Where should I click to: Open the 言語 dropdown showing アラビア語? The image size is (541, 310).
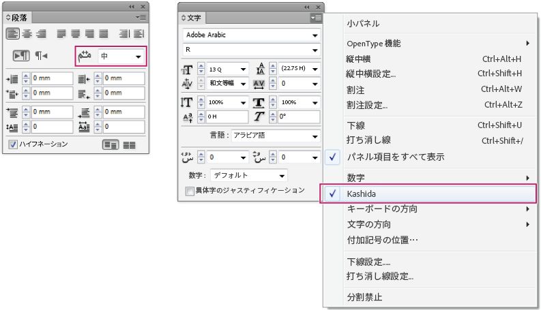[276, 136]
